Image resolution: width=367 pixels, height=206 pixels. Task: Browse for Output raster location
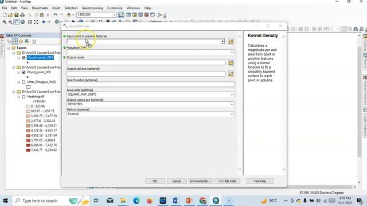[231, 62]
